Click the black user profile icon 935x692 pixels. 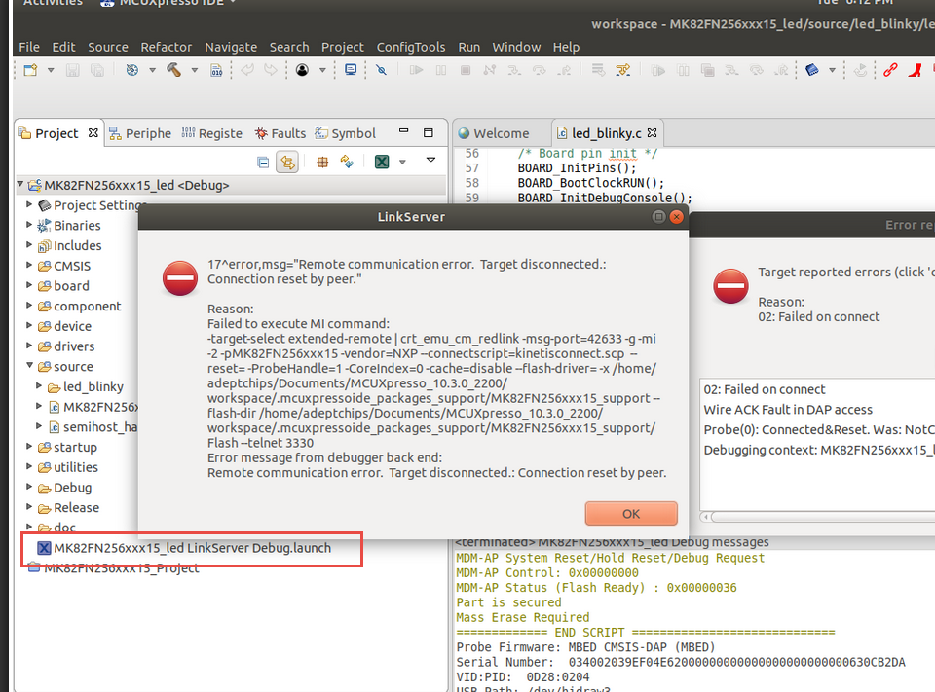[x=302, y=70]
